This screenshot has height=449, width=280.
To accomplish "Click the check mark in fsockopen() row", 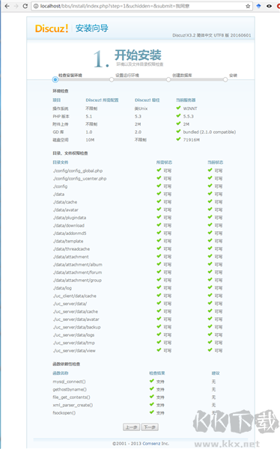I will (152, 412).
